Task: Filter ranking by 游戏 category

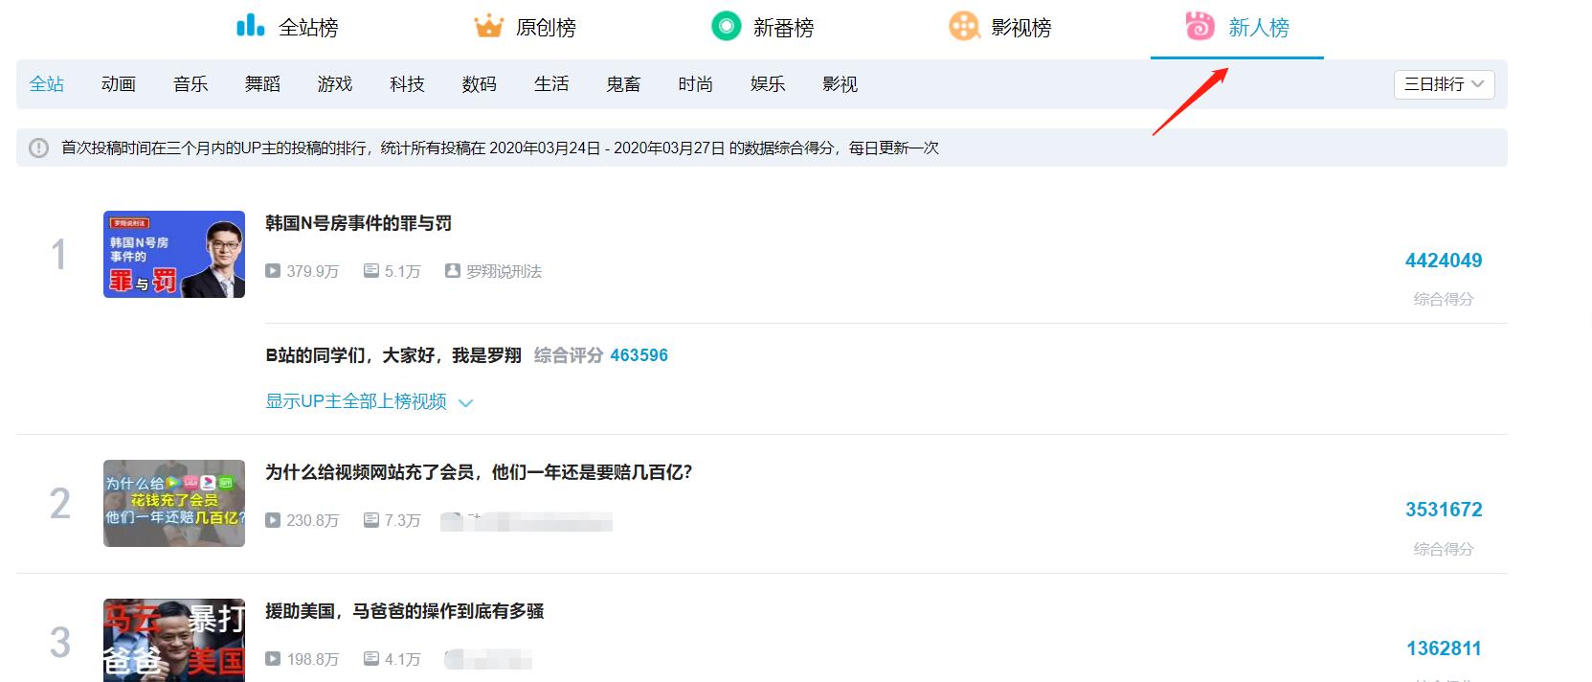Action: tap(335, 84)
